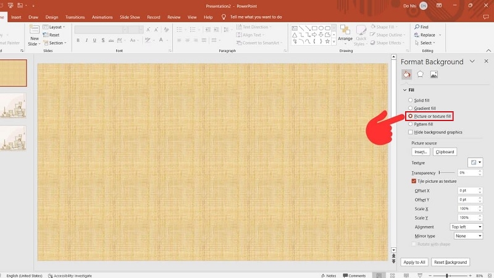Click the Increase Font Size icon
Screen dimensions: 494x278
(x=148, y=30)
